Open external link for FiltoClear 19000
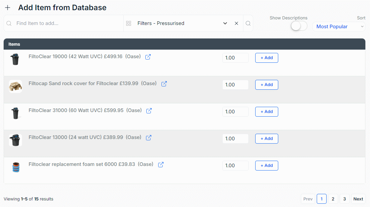The height and width of the screenshot is (207, 370). (x=148, y=57)
